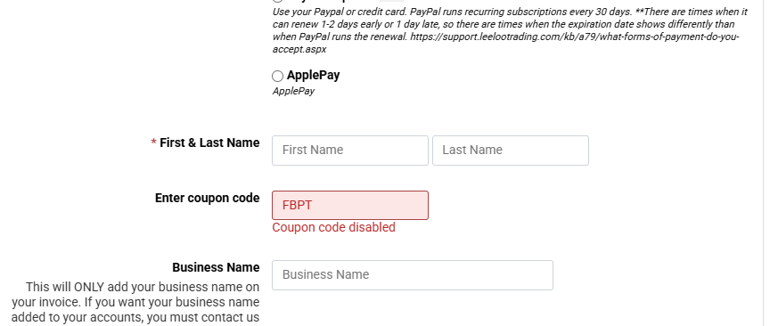Viewport: 770px width, 326px height.
Task: Focus the Last Name input field
Action: coord(511,151)
